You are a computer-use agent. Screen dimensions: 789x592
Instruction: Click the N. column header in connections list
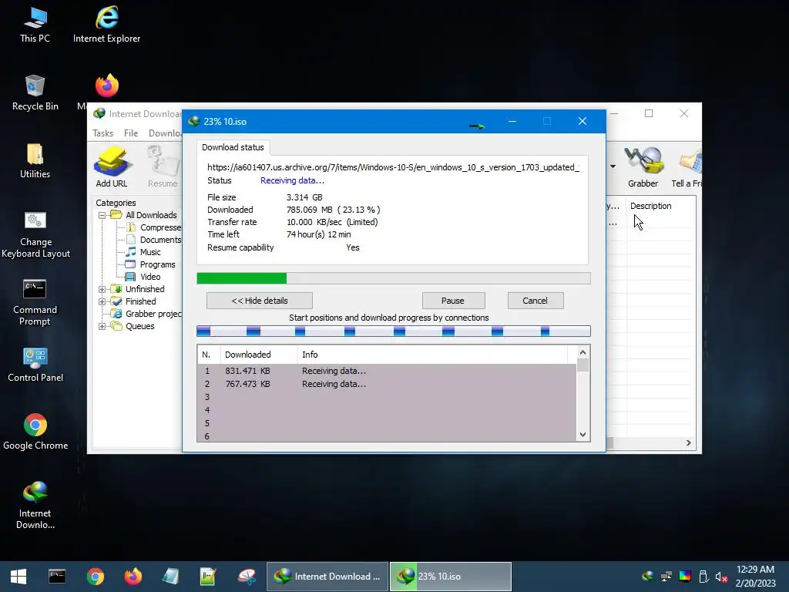[209, 355]
